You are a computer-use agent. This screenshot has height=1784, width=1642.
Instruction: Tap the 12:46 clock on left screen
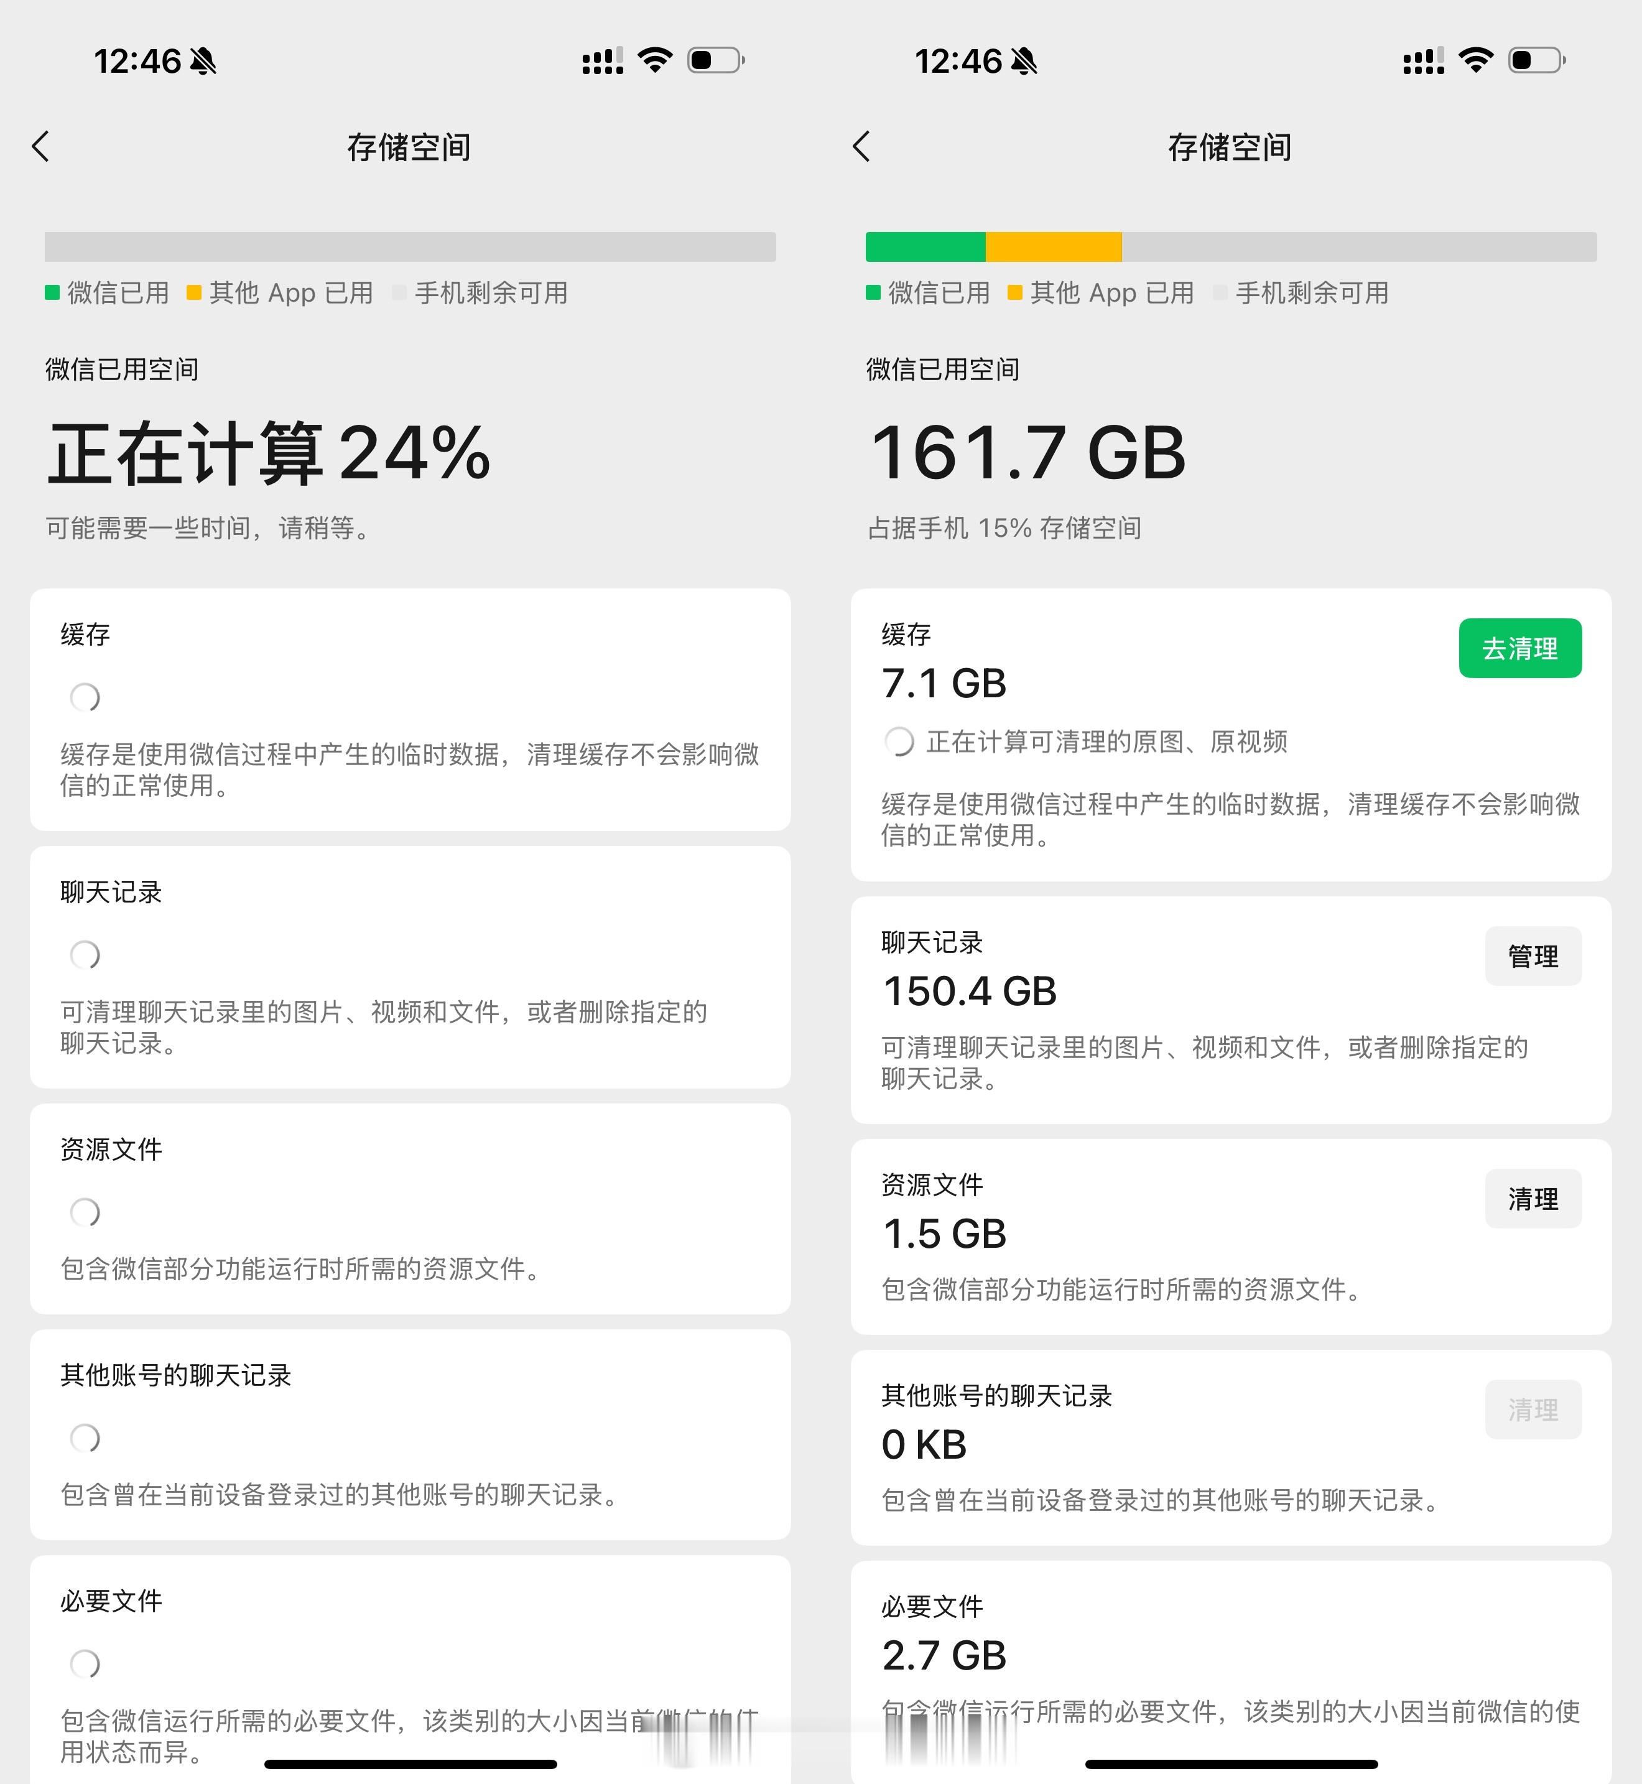[x=137, y=62]
